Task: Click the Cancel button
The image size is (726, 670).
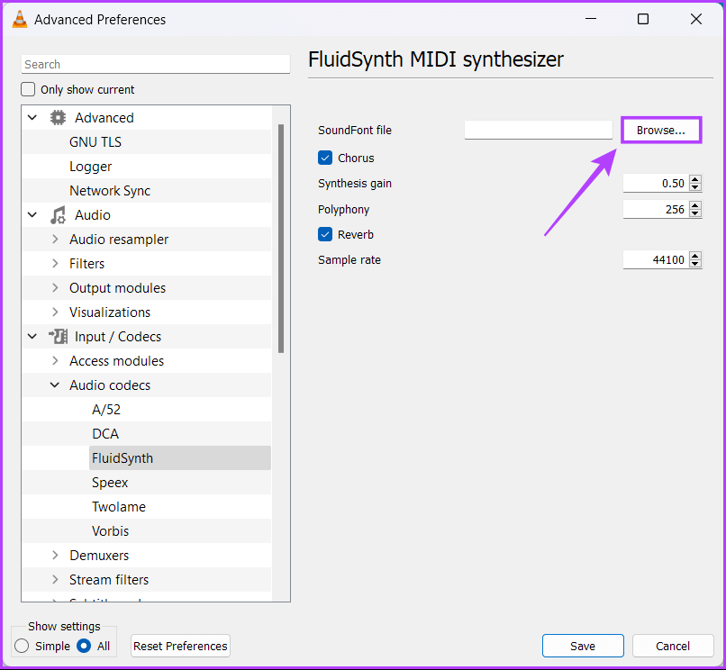Action: click(673, 646)
